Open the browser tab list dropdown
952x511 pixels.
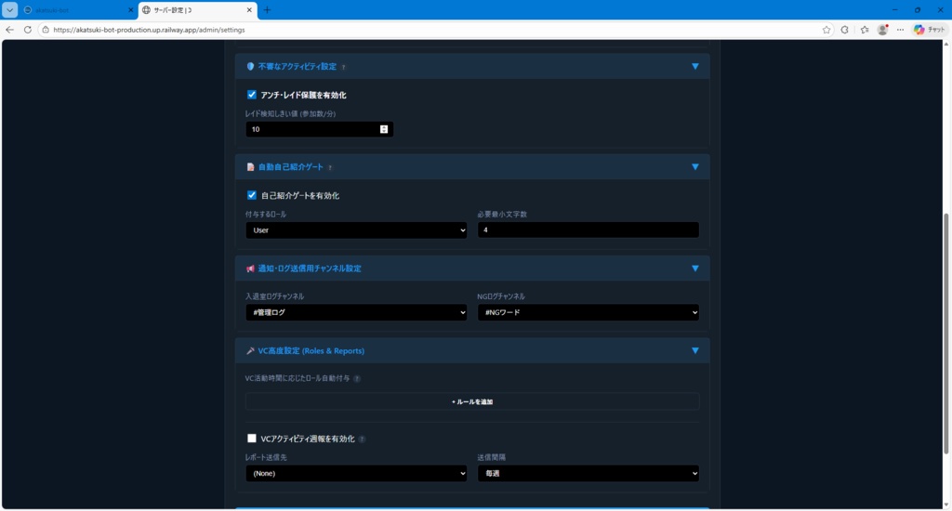[9, 9]
